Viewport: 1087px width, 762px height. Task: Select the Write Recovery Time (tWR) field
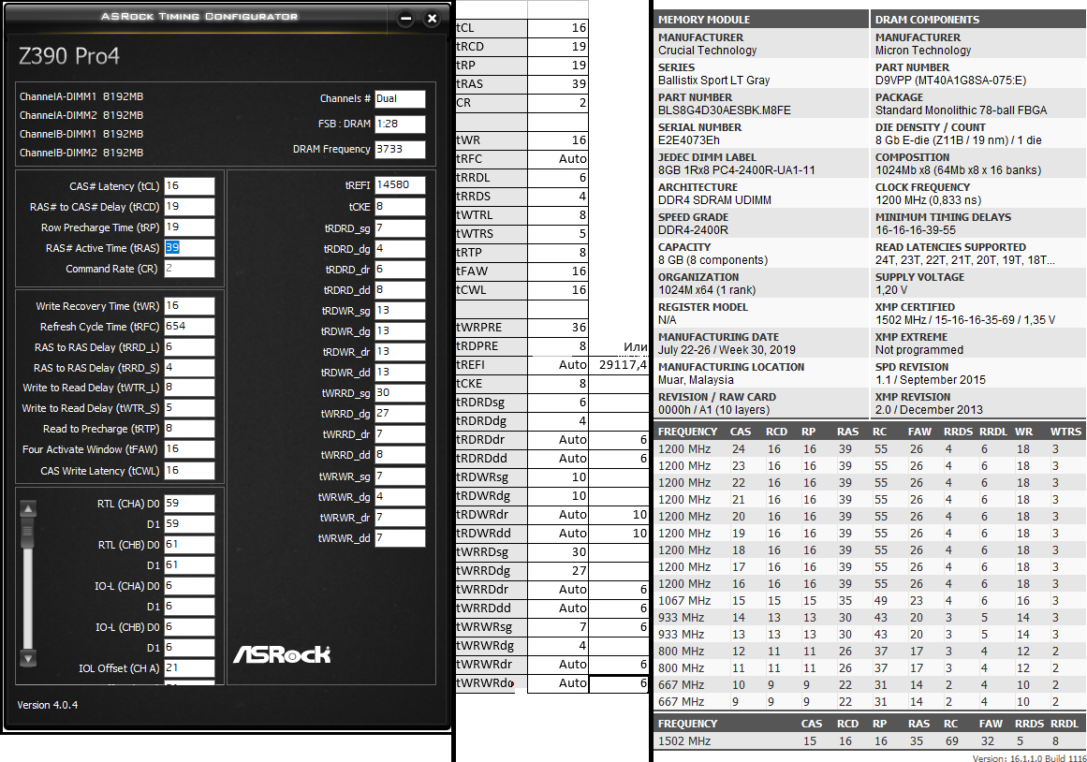189,306
